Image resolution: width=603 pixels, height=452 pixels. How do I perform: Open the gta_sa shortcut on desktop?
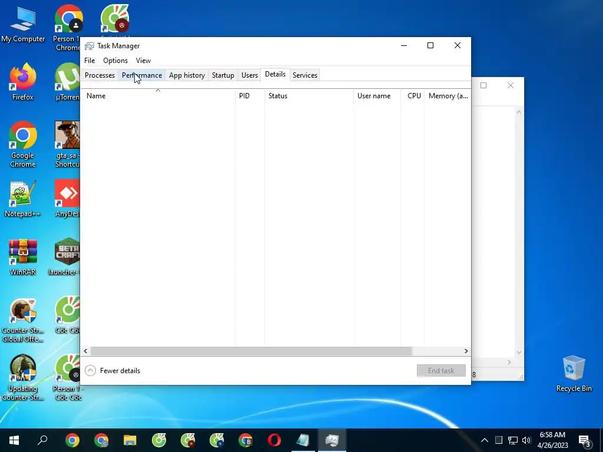(68, 144)
